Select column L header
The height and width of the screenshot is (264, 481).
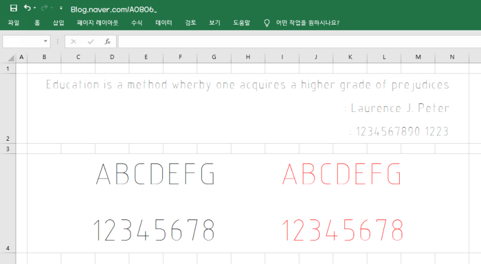[x=384, y=57]
